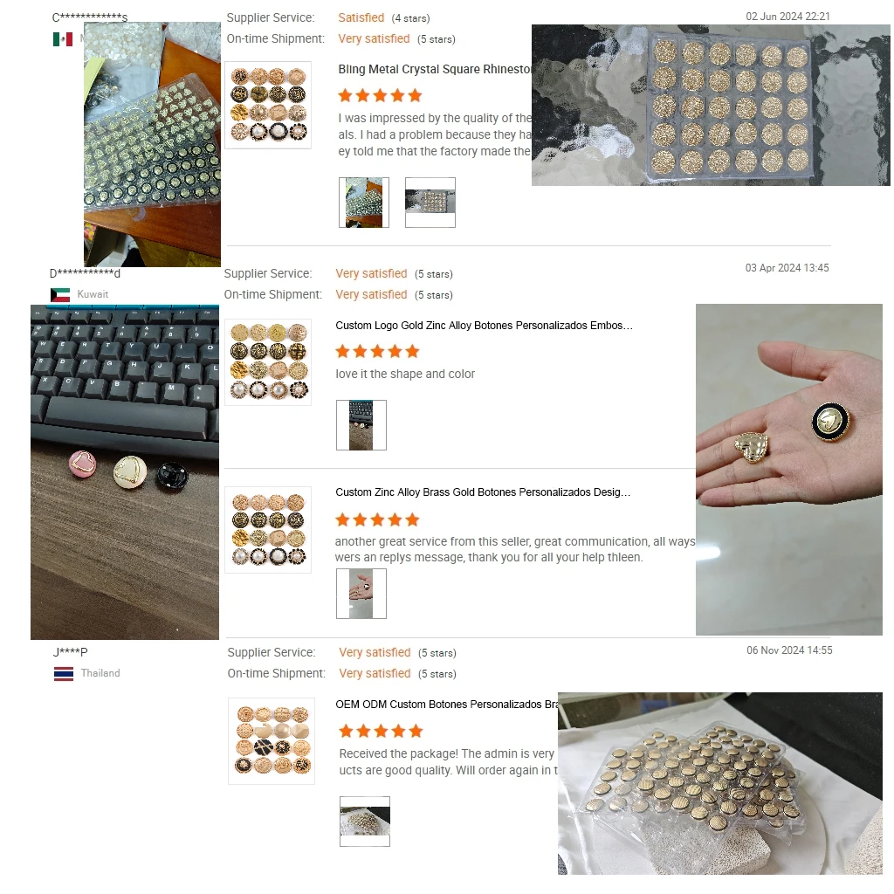
Task: Open second review thumbnail of gold buttons tray
Action: tap(430, 203)
